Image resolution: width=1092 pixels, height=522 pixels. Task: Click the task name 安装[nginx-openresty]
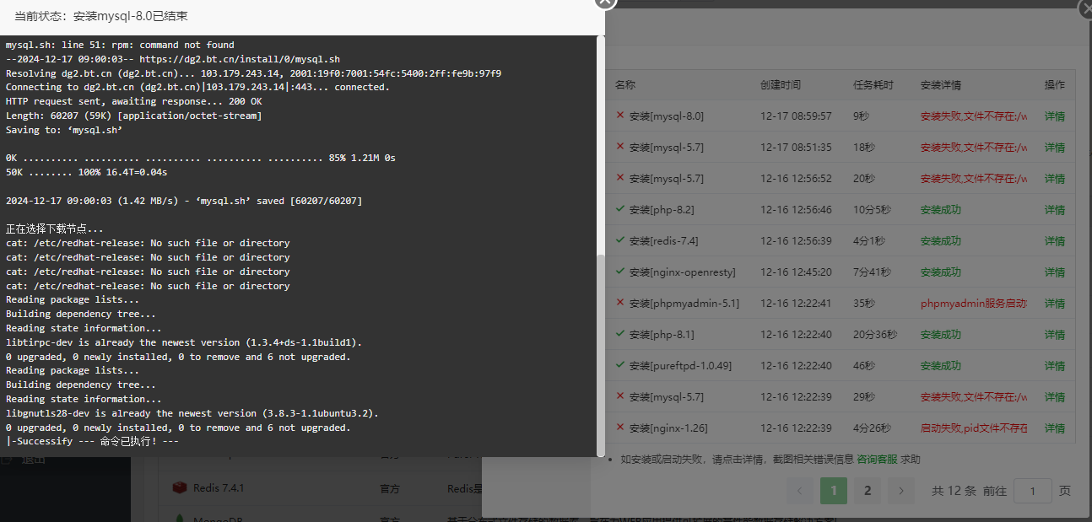point(683,272)
